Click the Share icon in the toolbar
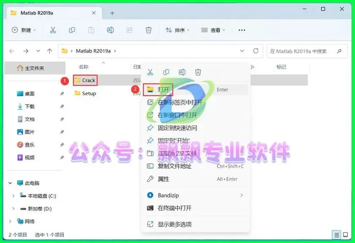Image resolution: width=355 pixels, height=243 pixels. [x=129, y=30]
